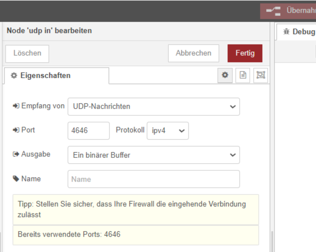The width and height of the screenshot is (316, 252).
Task: Click the Abbrechen button
Action: click(193, 53)
